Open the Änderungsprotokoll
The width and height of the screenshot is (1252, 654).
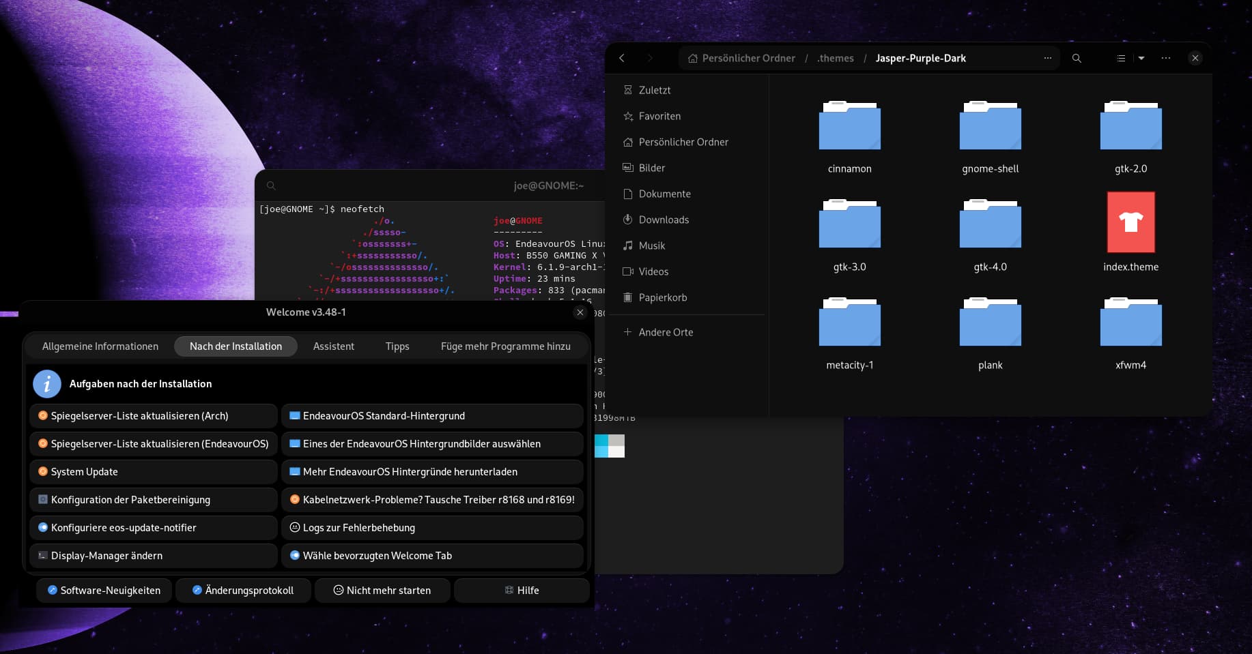point(243,591)
